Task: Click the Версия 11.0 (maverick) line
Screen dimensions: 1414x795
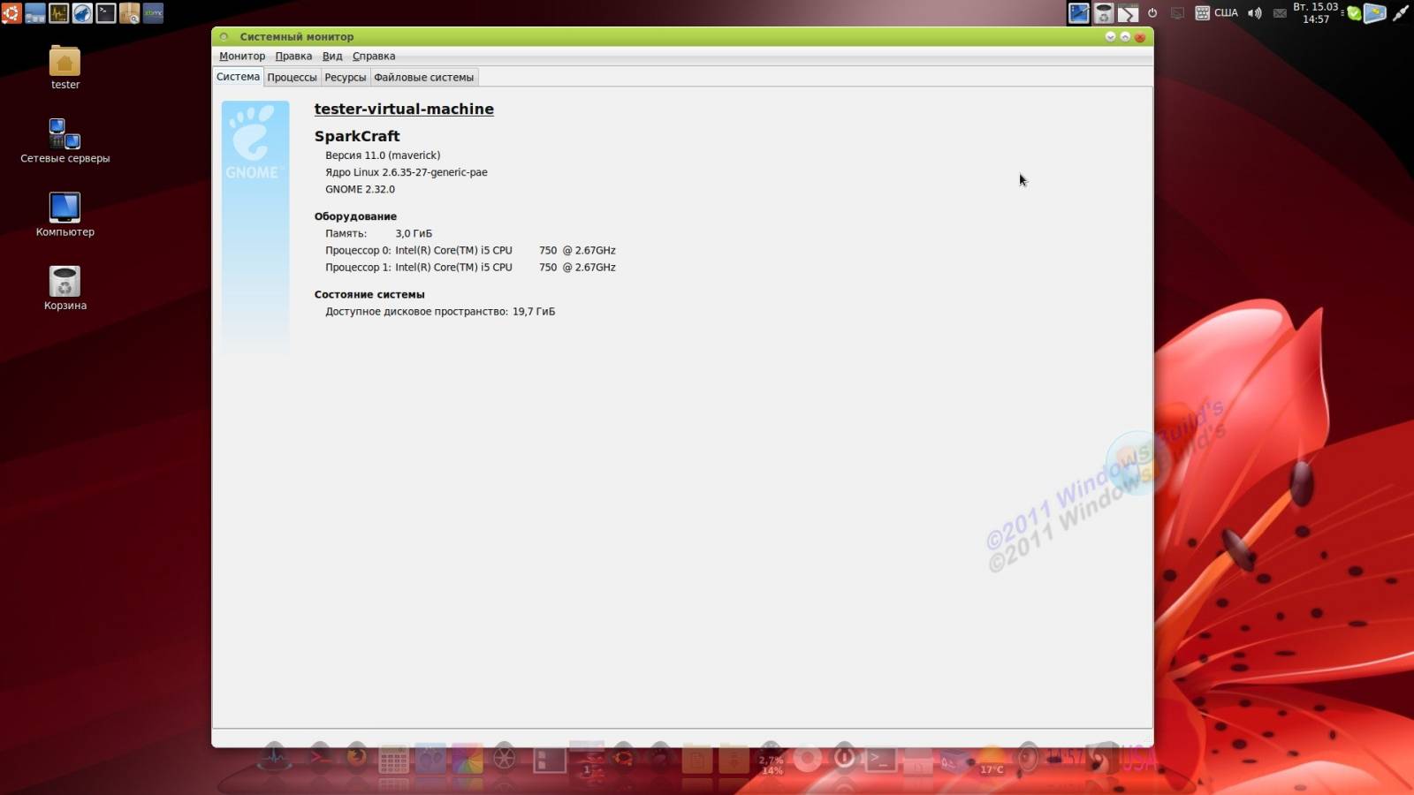Action: coord(383,155)
